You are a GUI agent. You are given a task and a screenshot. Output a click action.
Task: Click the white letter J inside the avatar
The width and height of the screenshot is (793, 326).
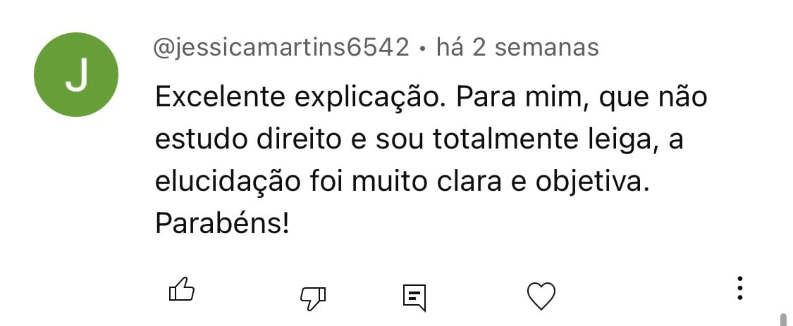click(76, 75)
